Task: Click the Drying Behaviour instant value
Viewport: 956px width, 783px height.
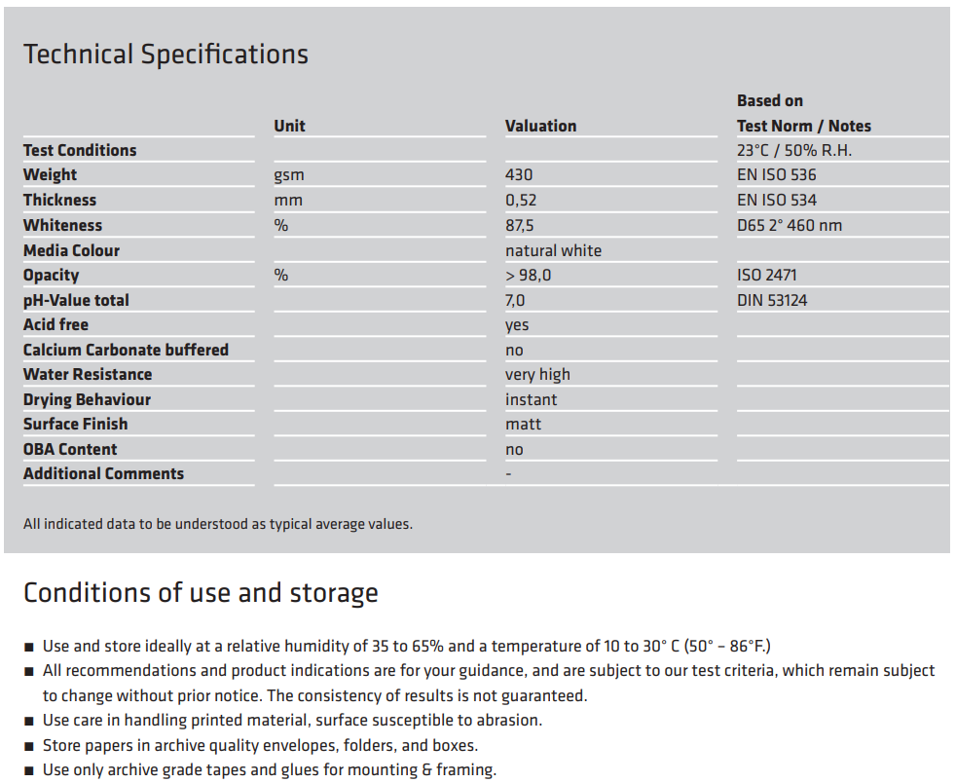Action: [x=531, y=400]
